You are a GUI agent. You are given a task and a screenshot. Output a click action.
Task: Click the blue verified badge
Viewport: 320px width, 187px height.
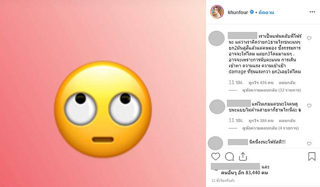[x=252, y=12]
